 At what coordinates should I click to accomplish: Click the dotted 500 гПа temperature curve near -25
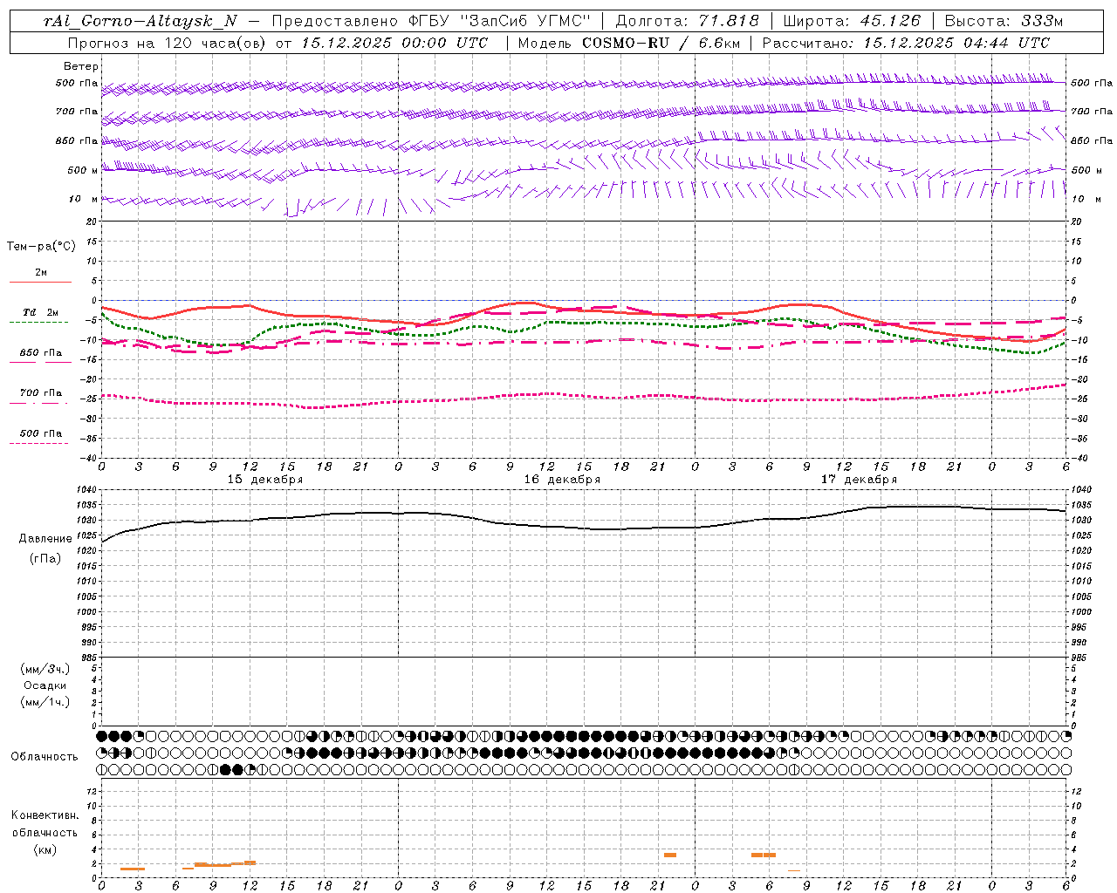584,396
